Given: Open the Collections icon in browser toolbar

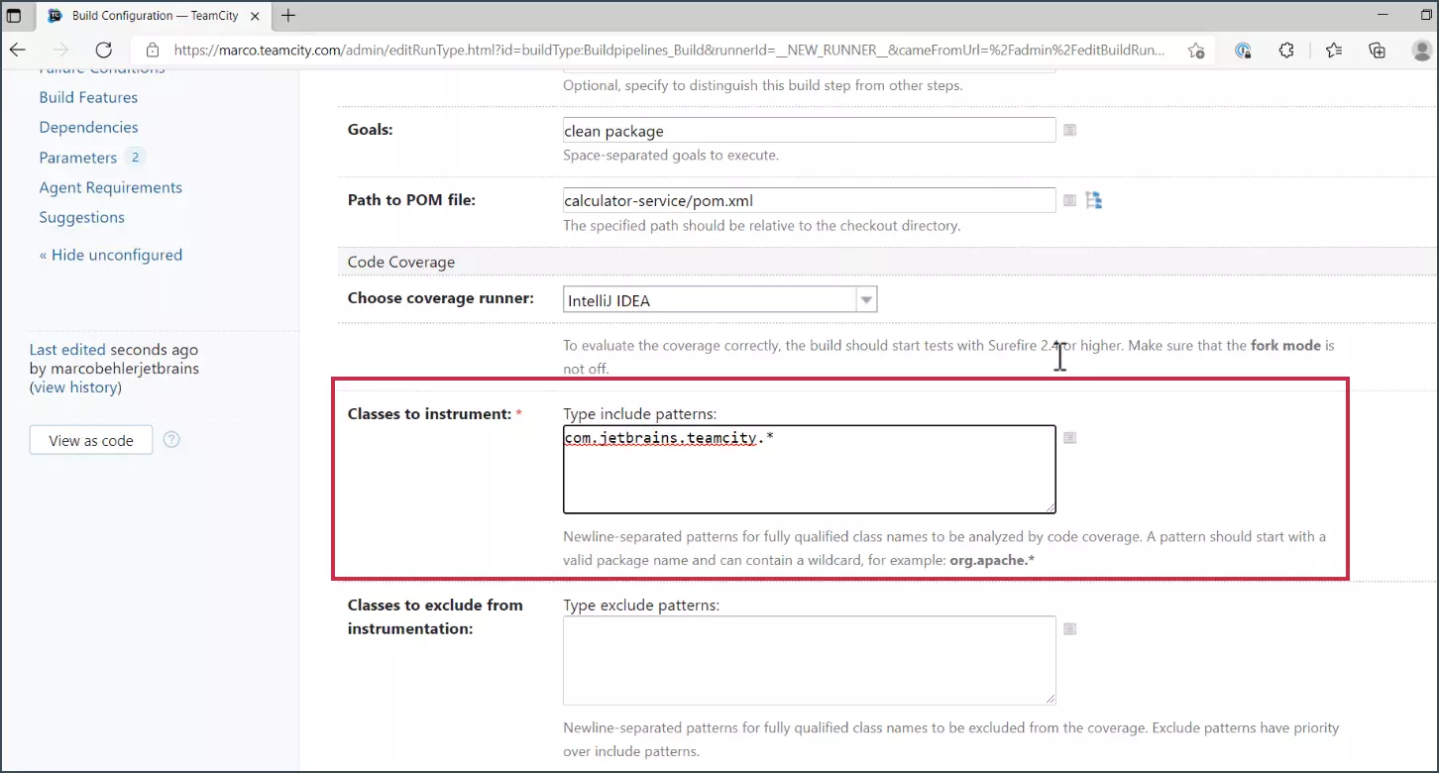Looking at the screenshot, I should pos(1377,50).
